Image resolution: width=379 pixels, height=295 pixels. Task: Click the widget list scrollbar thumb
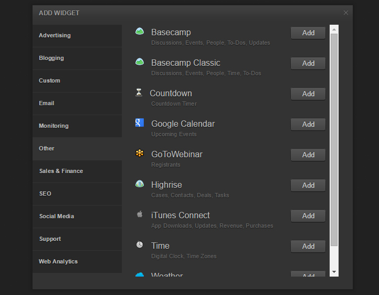[x=334, y=140]
